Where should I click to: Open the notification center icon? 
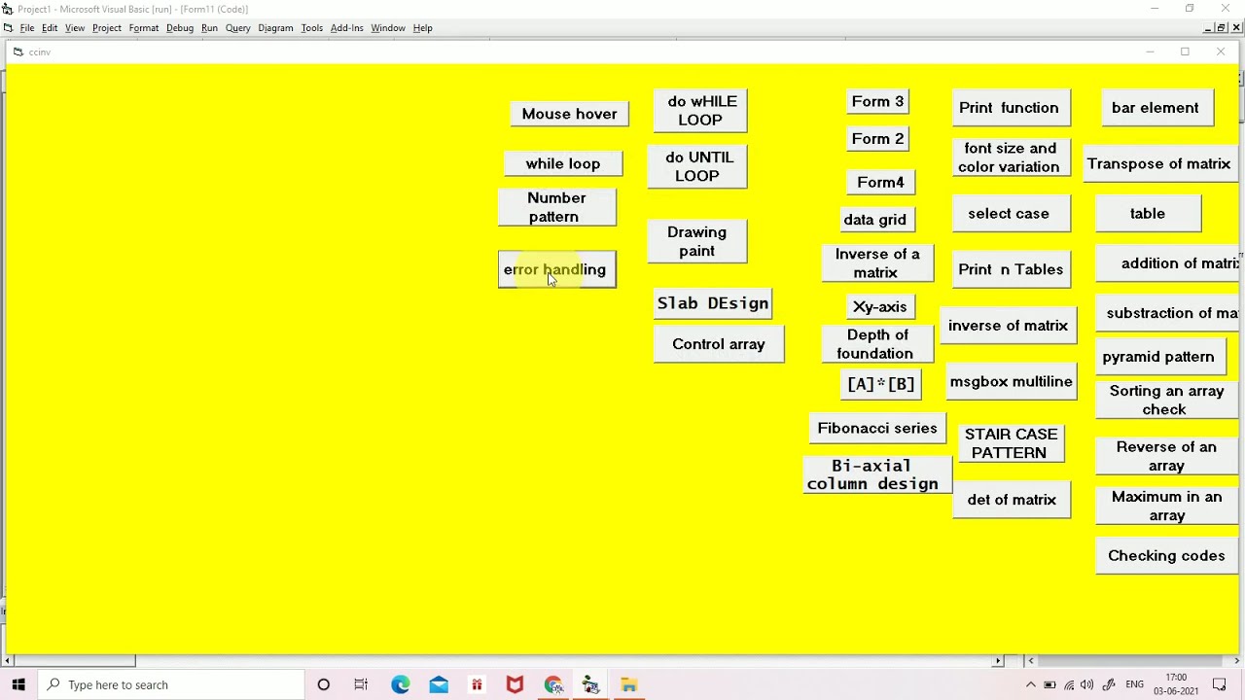(1220, 684)
